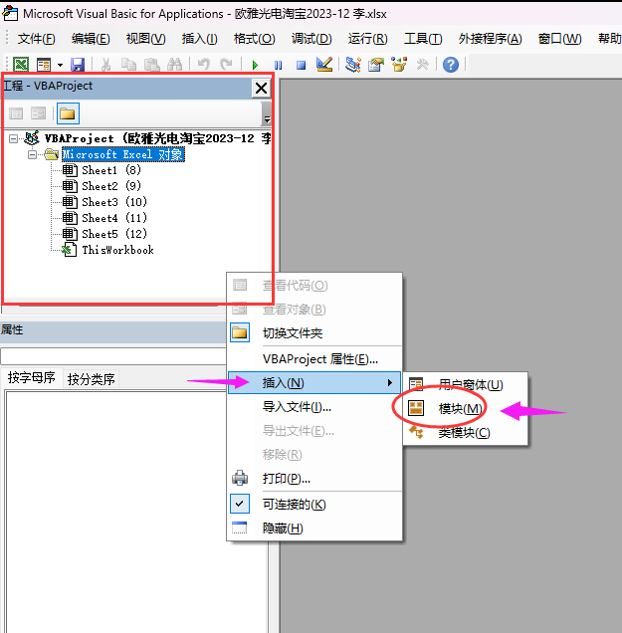The height and width of the screenshot is (633, 622).
Task: Click the View Microsoft Excel toolbar icon
Action: point(21,64)
